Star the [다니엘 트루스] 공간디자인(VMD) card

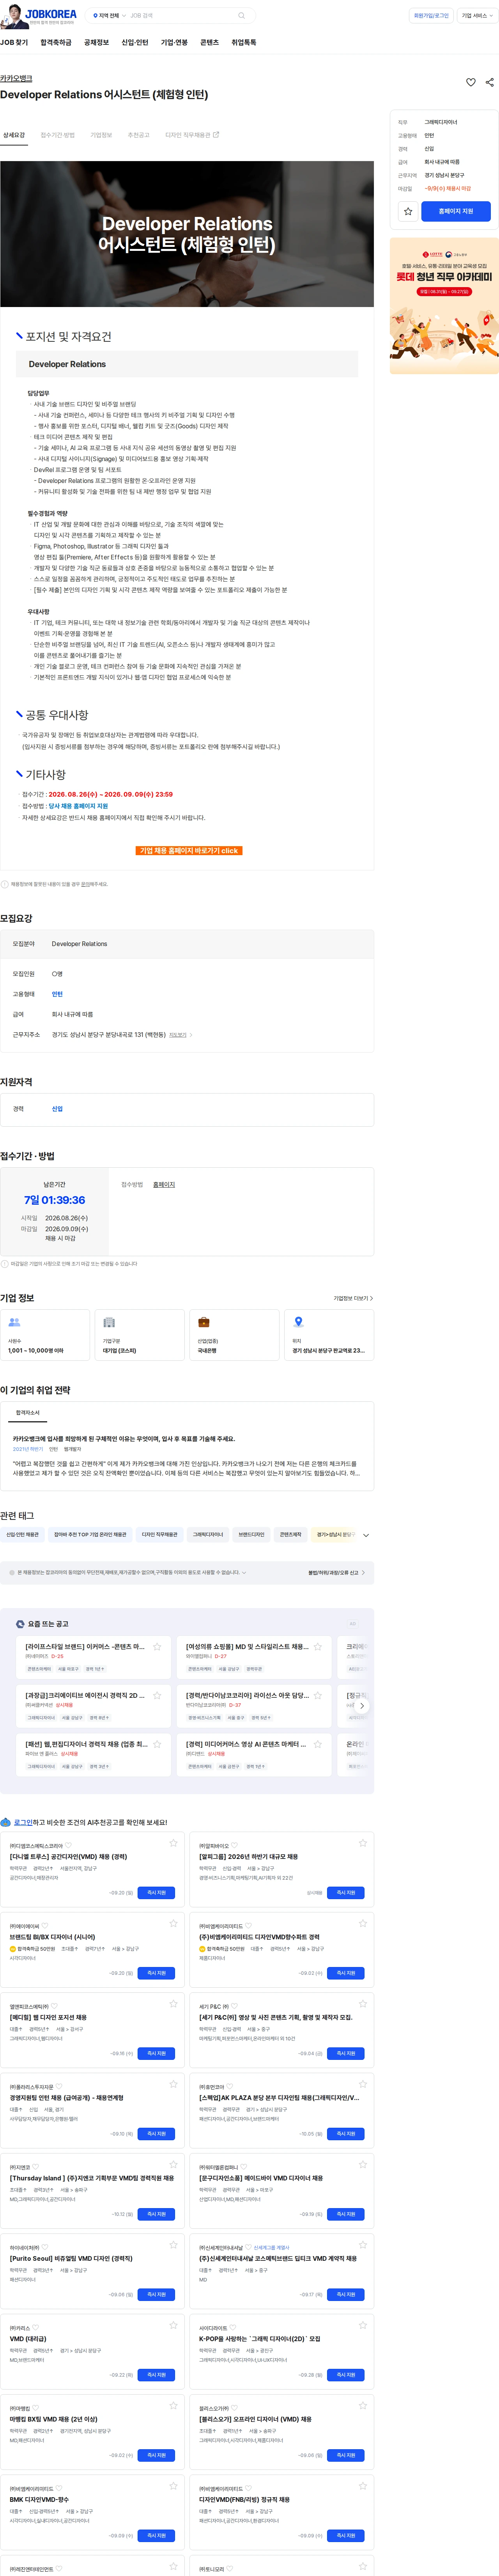[x=173, y=1843]
